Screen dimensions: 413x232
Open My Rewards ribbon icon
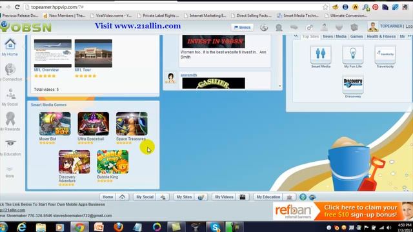click(x=10, y=119)
